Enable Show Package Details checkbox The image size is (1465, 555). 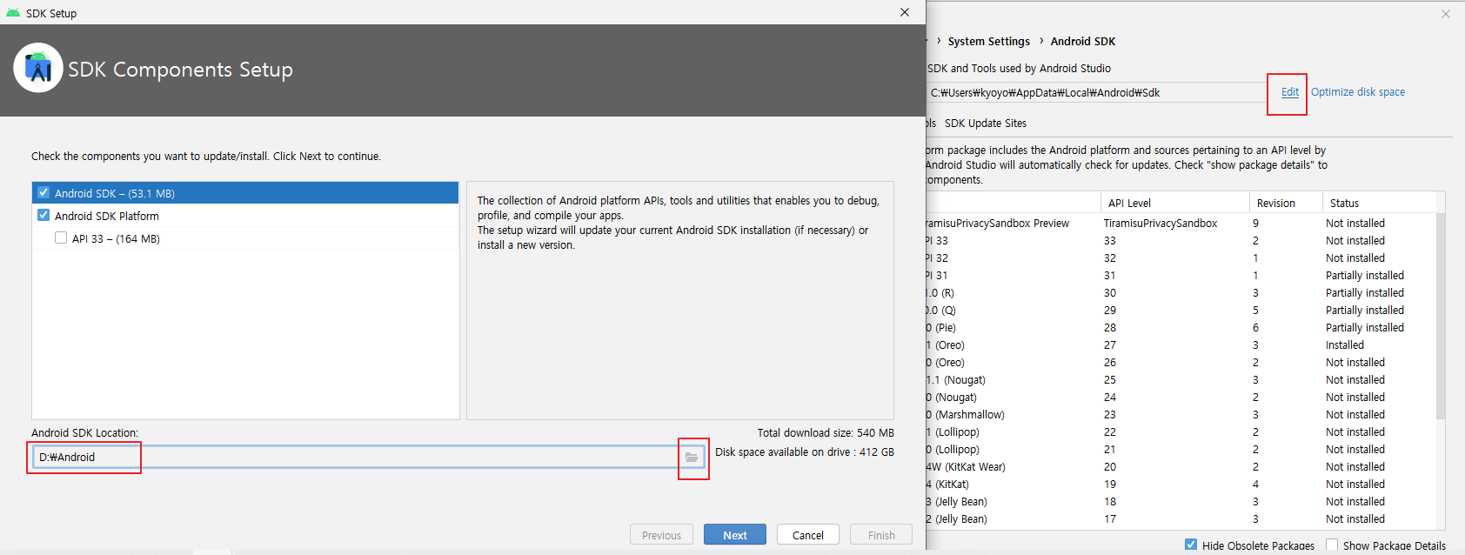click(1332, 545)
